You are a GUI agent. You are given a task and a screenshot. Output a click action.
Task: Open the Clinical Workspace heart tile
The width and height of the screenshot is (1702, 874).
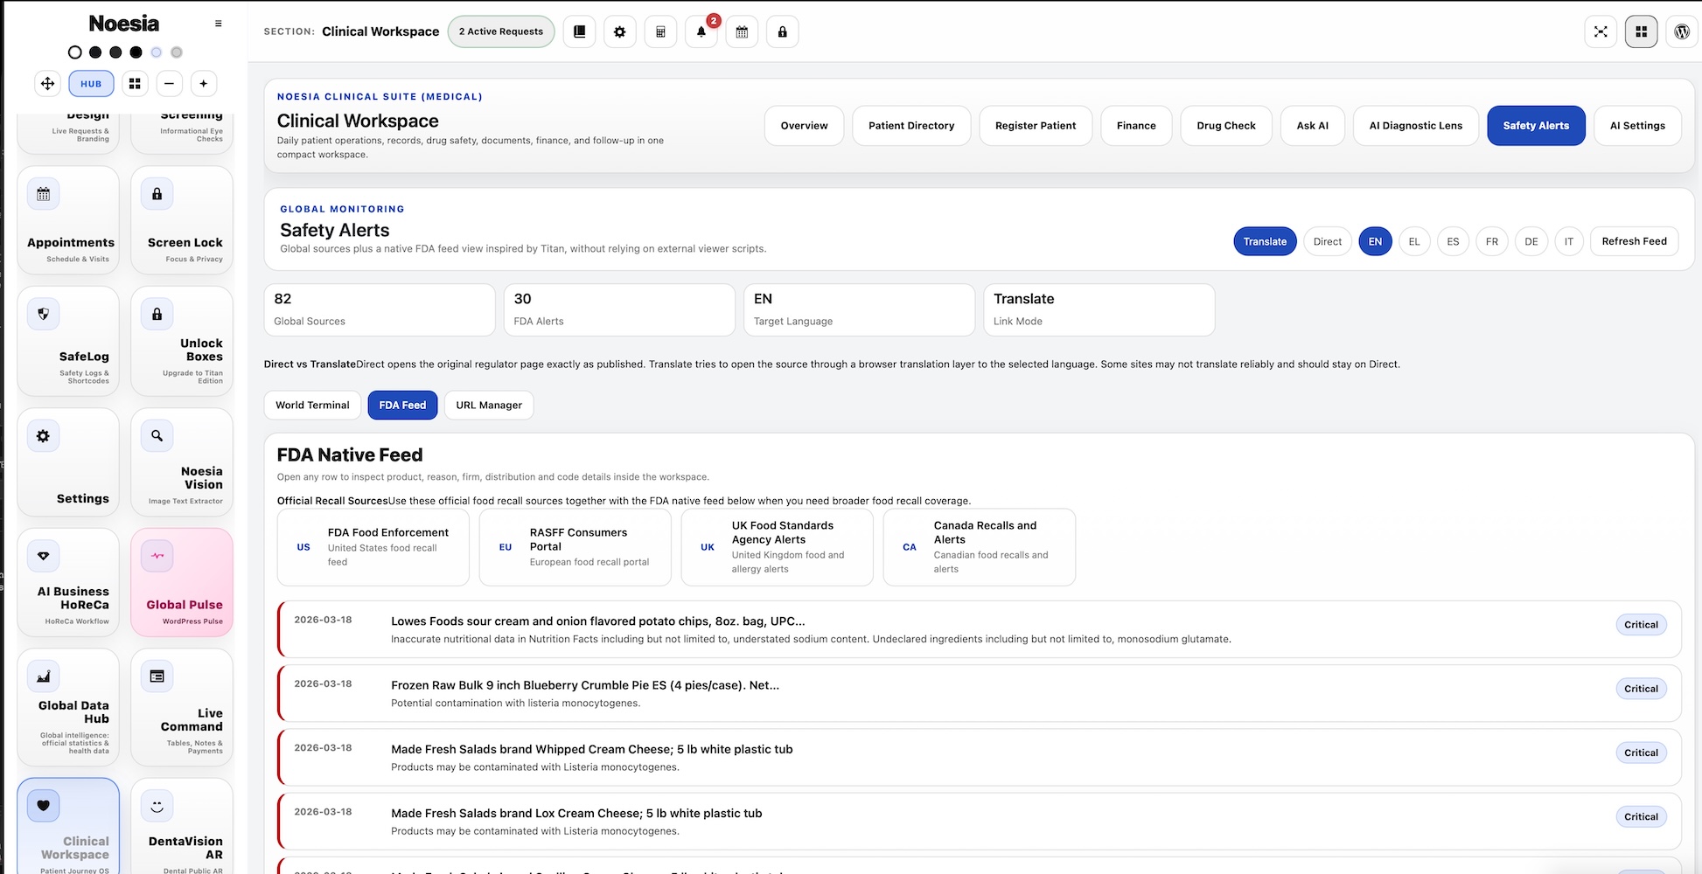pos(68,826)
